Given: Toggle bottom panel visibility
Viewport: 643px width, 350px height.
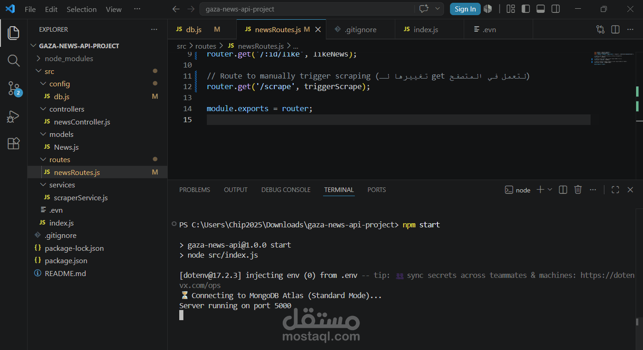Looking at the screenshot, I should tap(541, 9).
